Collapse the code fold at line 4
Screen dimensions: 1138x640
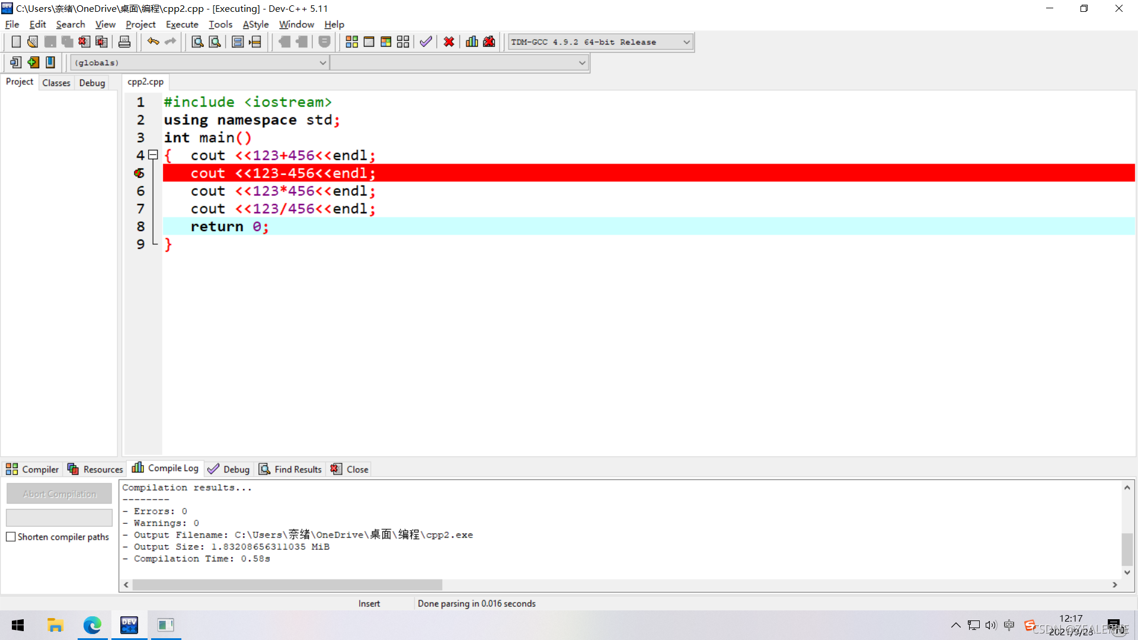pos(153,155)
